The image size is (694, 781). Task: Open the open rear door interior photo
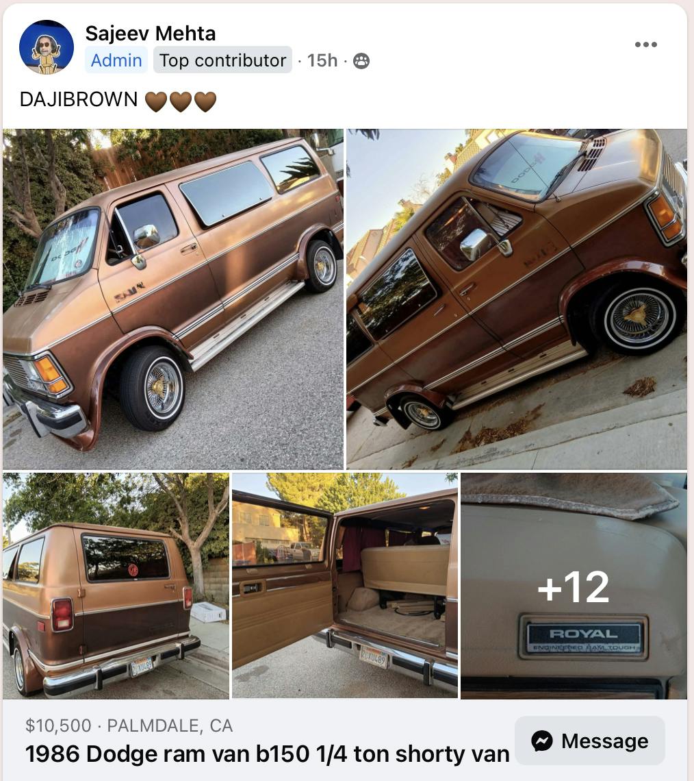click(x=345, y=585)
